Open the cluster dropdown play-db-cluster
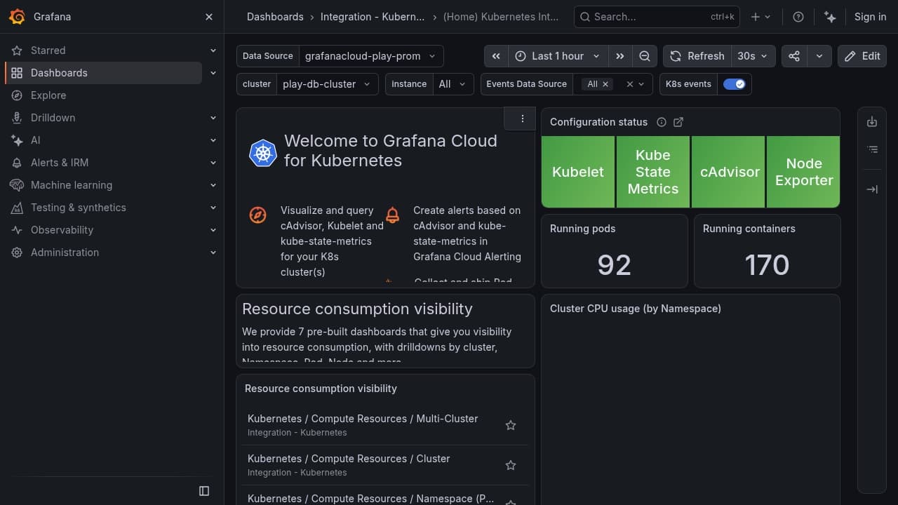The width and height of the screenshot is (898, 505). tap(327, 84)
